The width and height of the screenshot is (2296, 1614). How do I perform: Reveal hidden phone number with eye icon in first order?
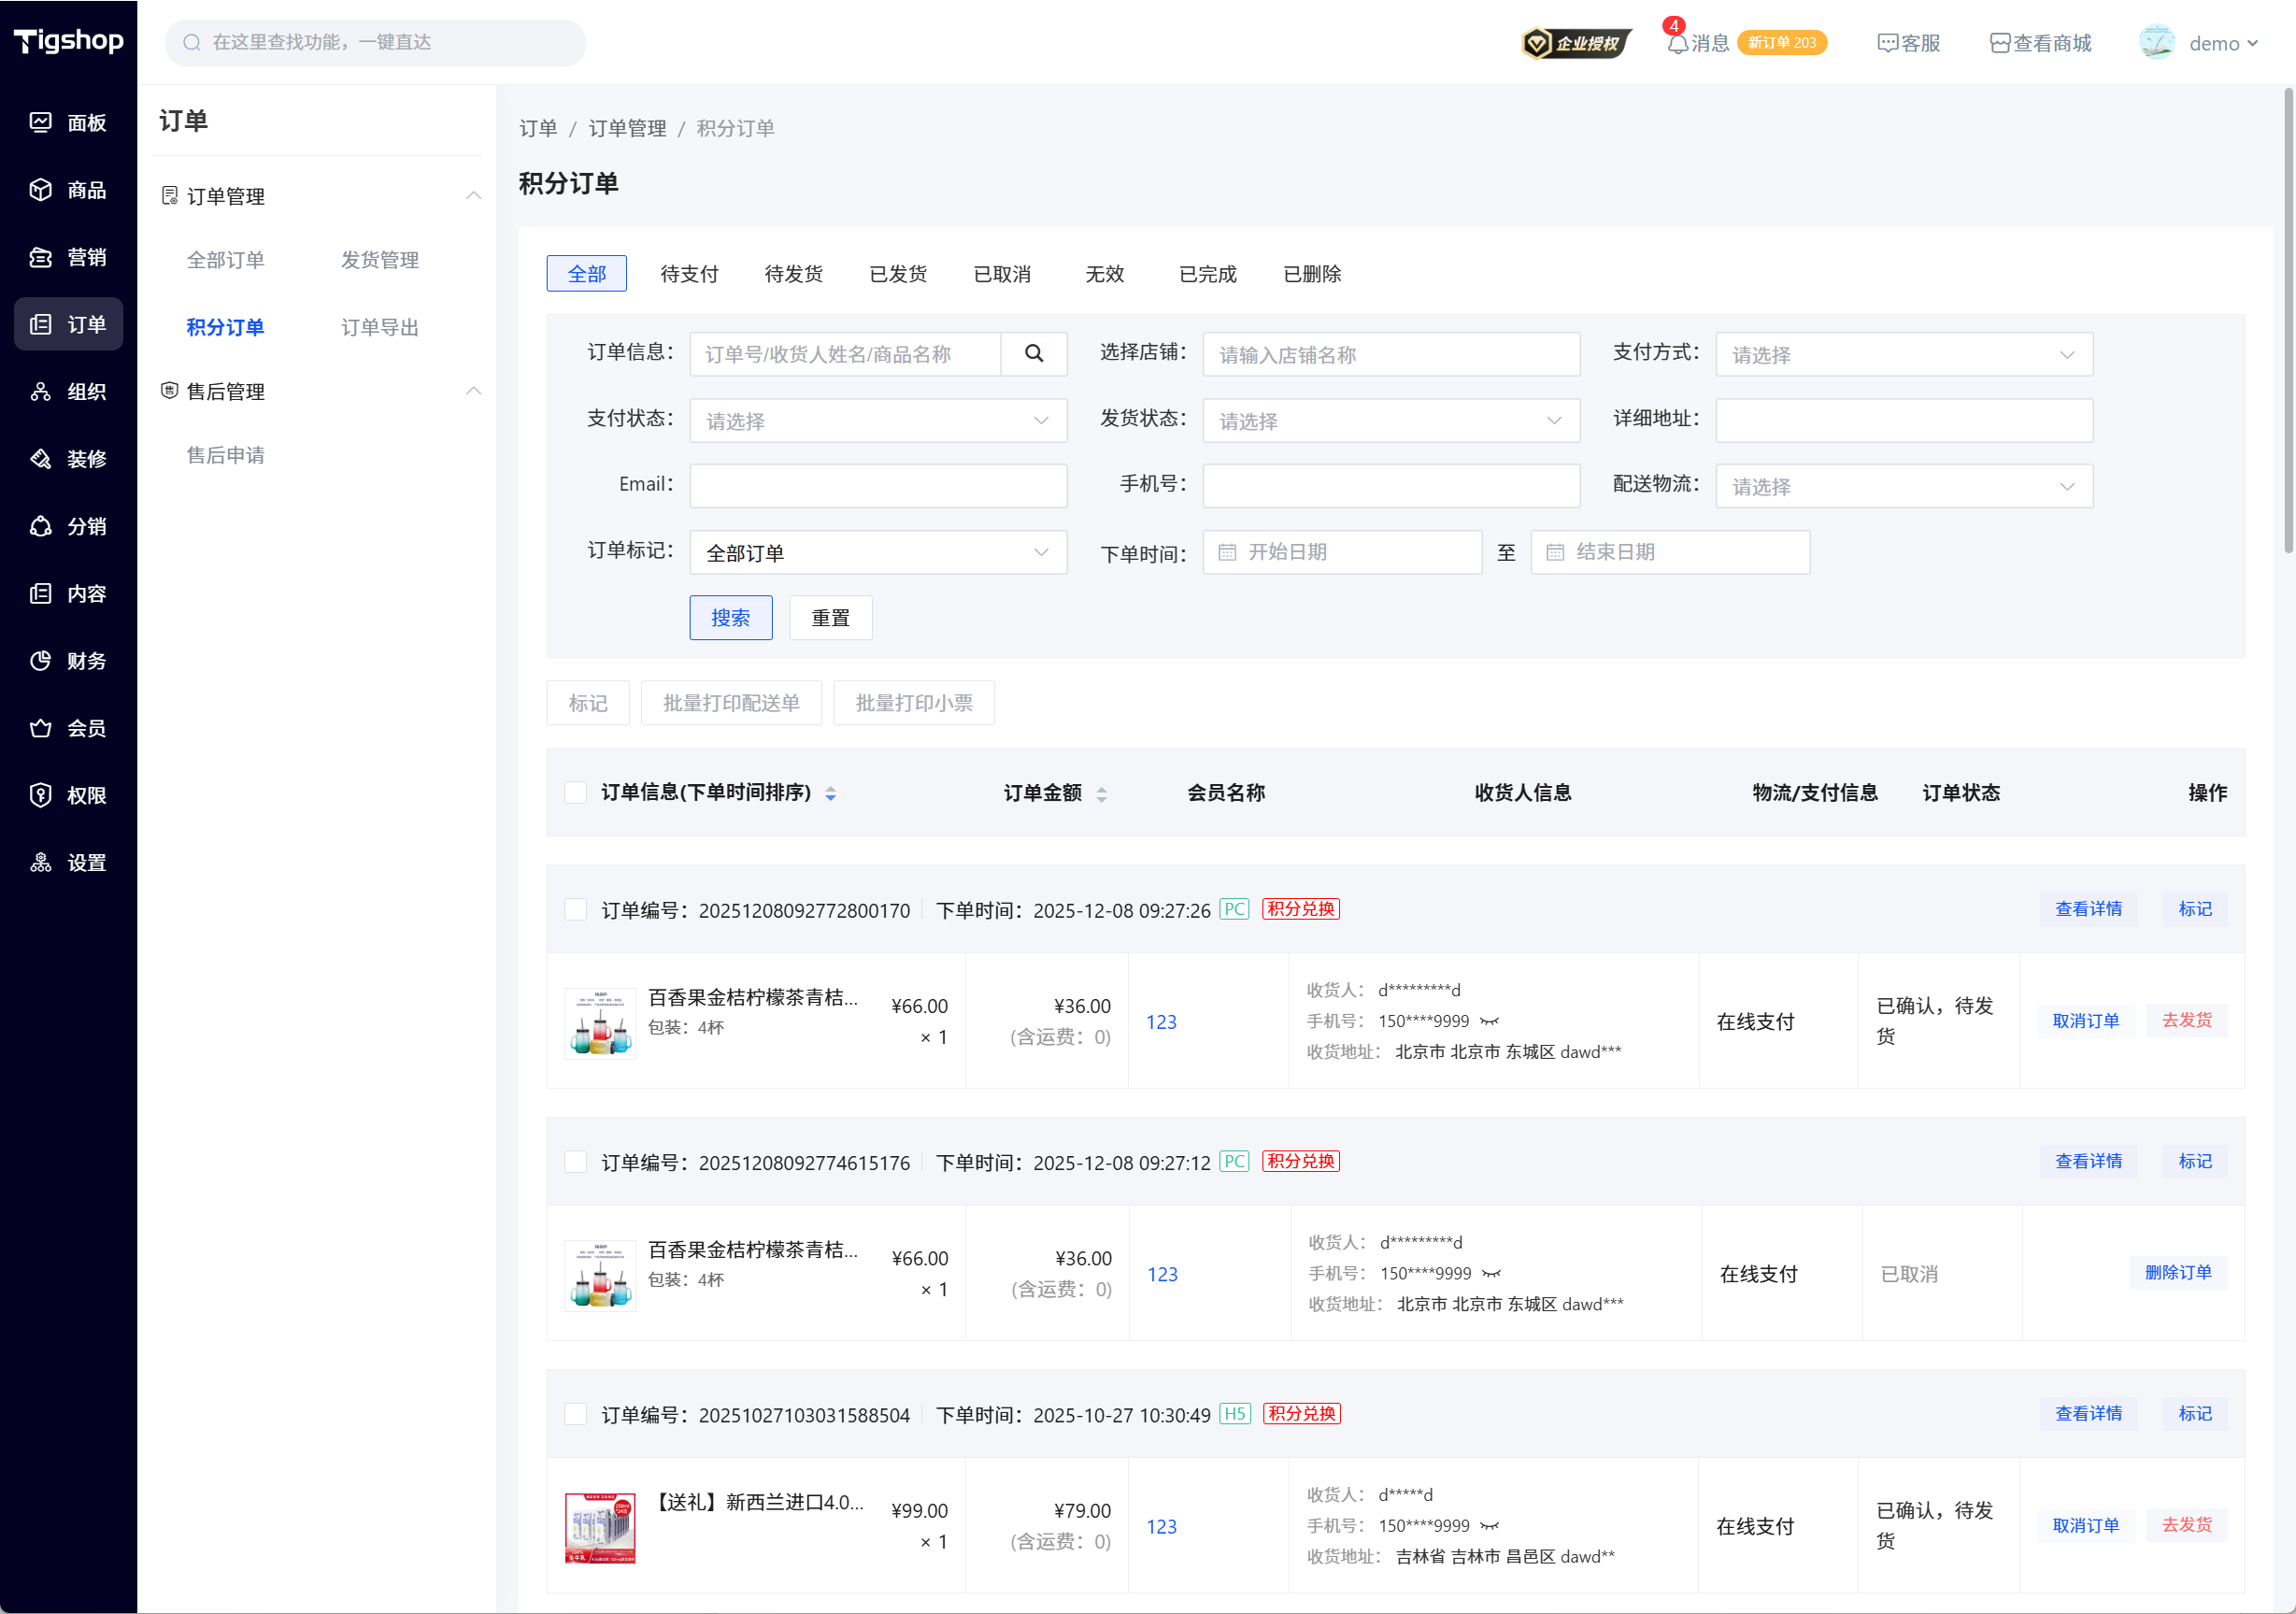tap(1490, 1021)
